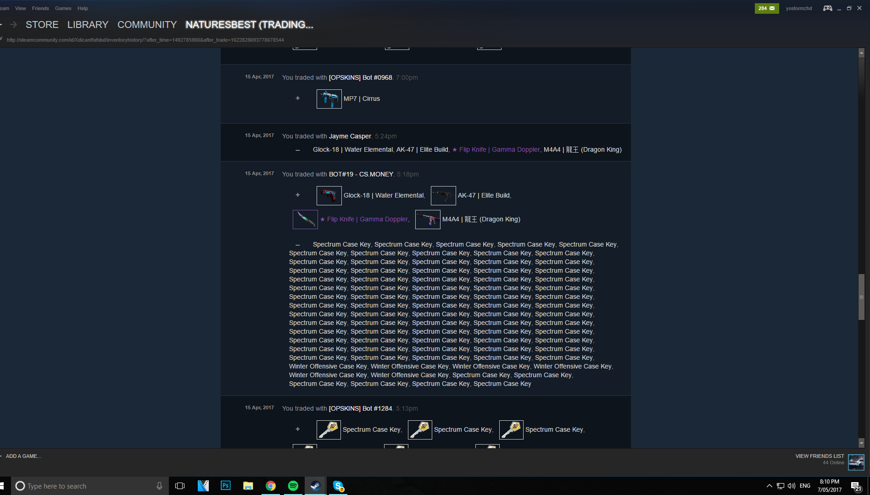Switch to Spotify in the taskbar
Screen dimensions: 870x495
[293, 486]
